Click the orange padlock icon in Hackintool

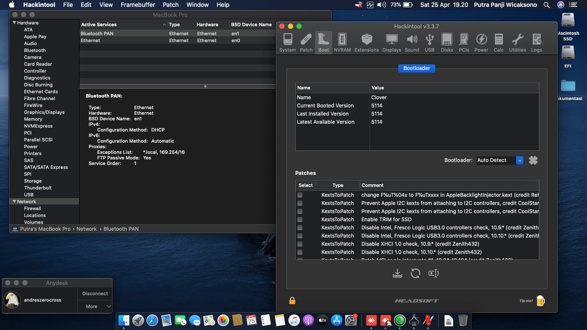pyautogui.click(x=292, y=301)
